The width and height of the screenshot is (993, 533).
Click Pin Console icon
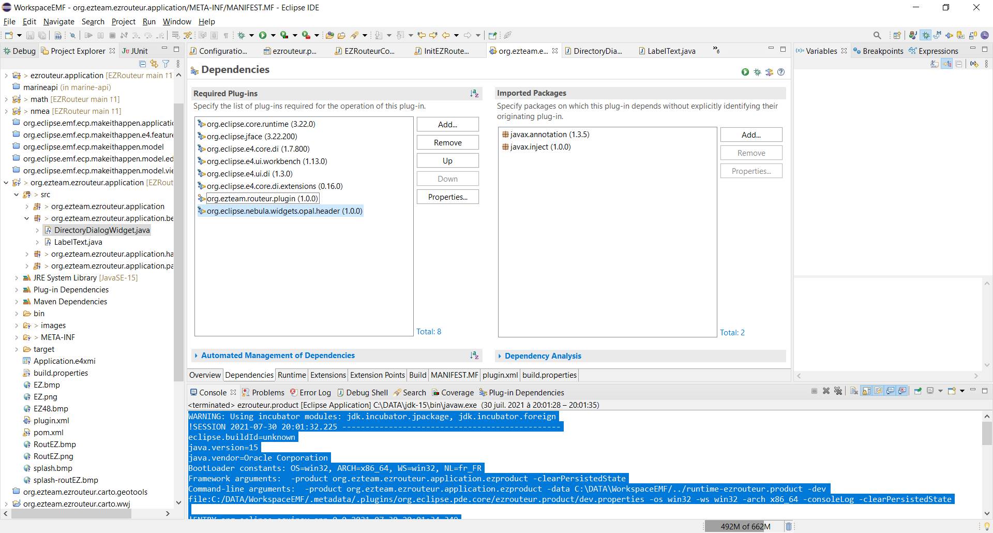918,391
